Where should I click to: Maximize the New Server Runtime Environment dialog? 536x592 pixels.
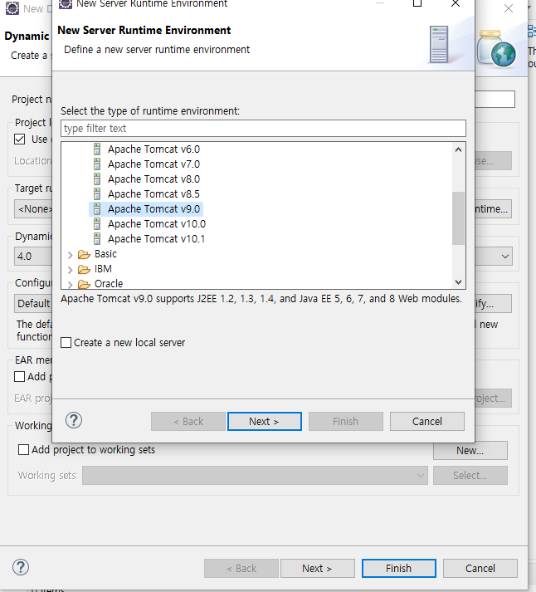[417, 3]
